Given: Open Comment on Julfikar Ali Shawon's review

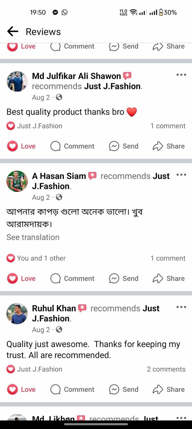Looking at the screenshot, I should [72, 146].
